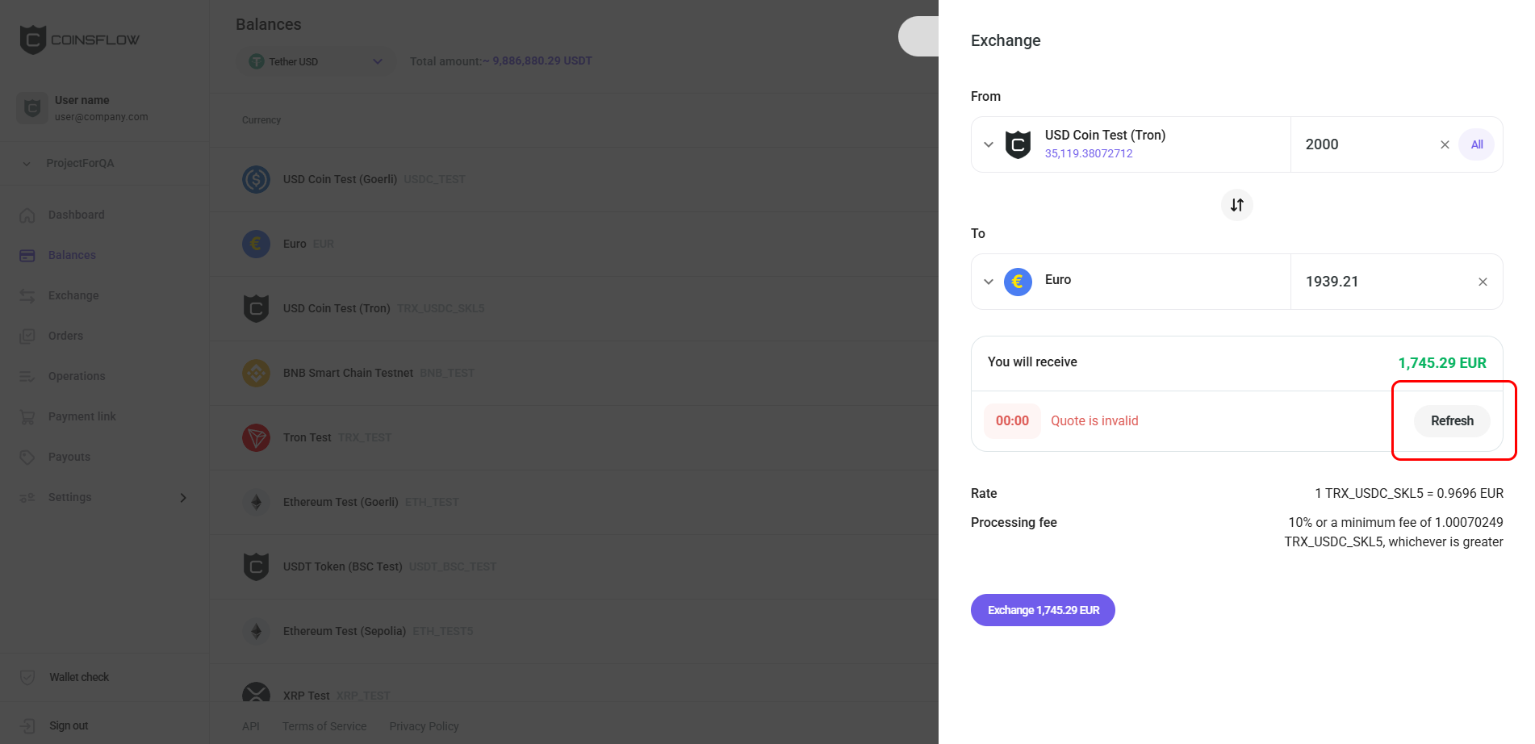Clear the To amount with X icon
Image resolution: width=1535 pixels, height=744 pixels.
tap(1483, 282)
